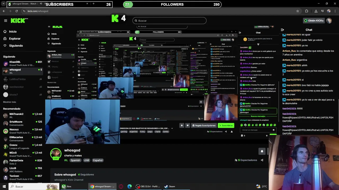
Task: Click the Windows taskbar Buscar search box
Action: [34, 186]
